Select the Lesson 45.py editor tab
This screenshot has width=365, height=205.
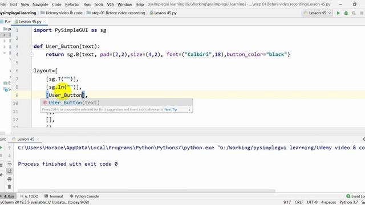pos(30,22)
